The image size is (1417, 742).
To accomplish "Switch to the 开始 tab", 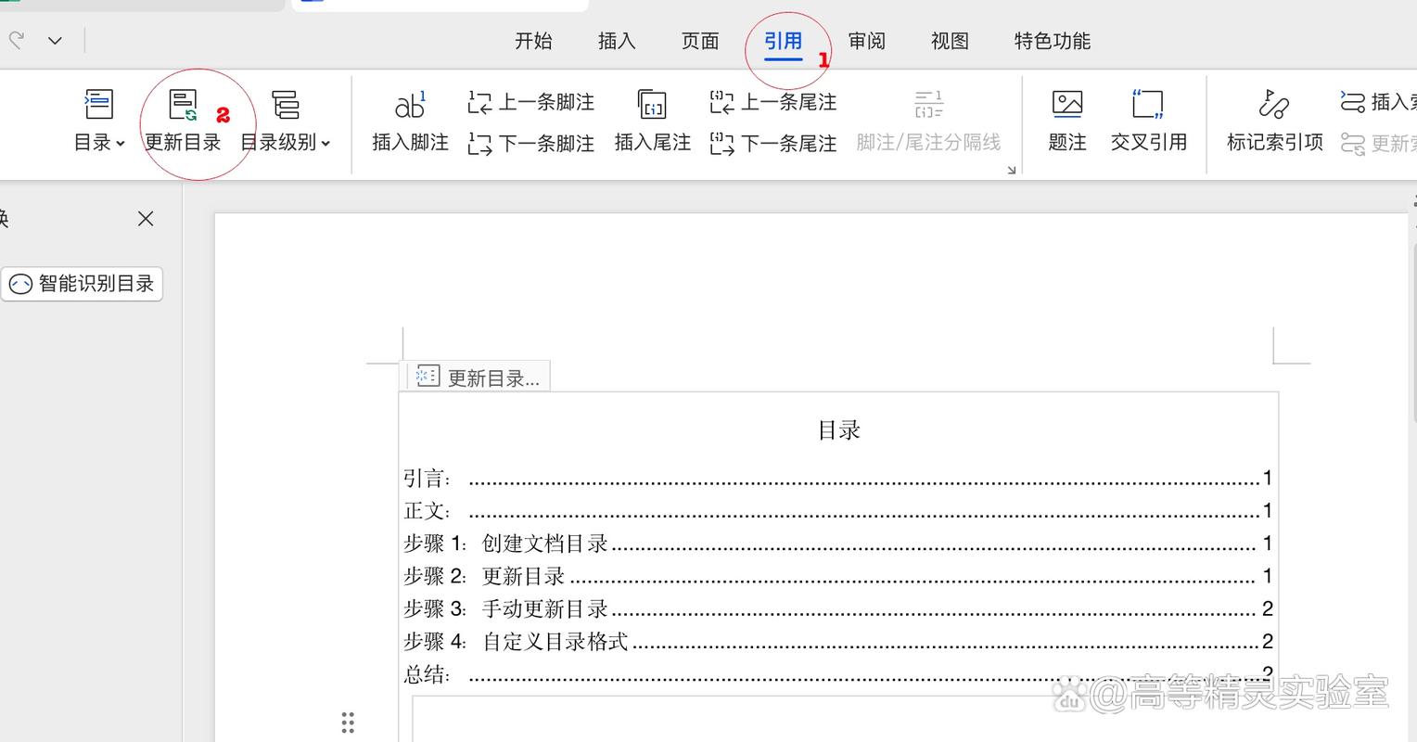I will (x=533, y=41).
